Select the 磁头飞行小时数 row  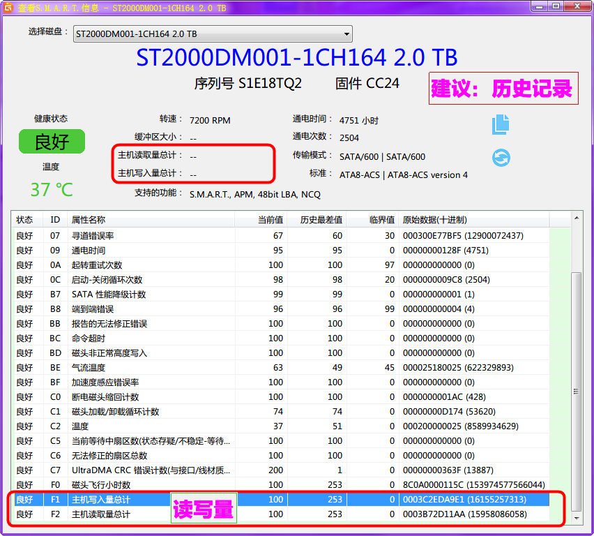(x=280, y=485)
